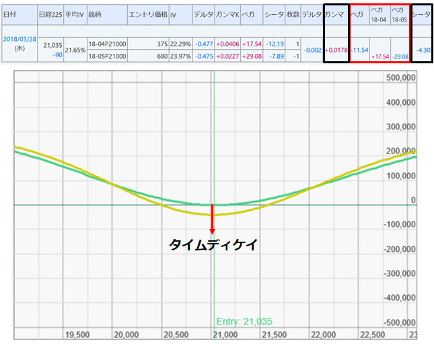The height and width of the screenshot is (344, 434).
Task: Select the delta value -0.477
Action: coord(204,44)
